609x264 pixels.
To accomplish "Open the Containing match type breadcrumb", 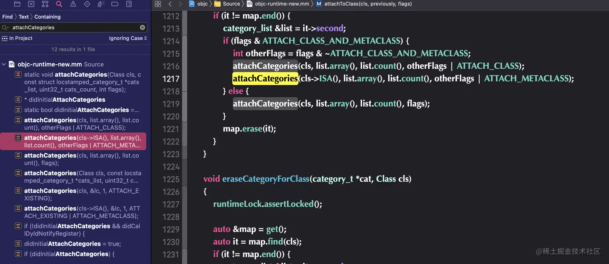I will tap(48, 17).
